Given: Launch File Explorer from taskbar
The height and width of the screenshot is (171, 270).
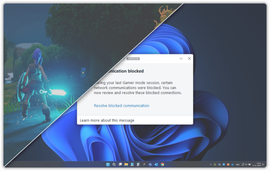Looking at the screenshot, I should tap(126, 164).
